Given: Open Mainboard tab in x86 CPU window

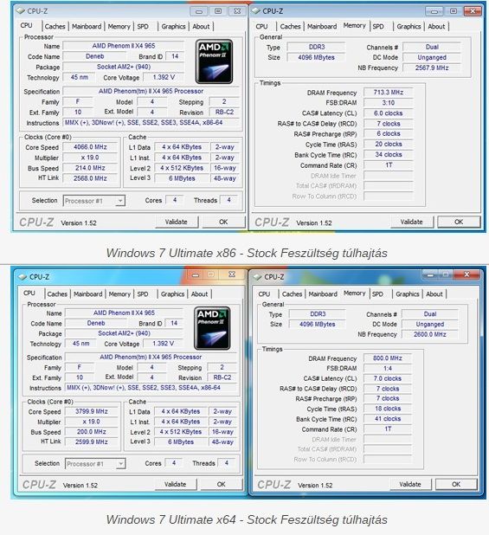Looking at the screenshot, I should pyautogui.click(x=87, y=26).
